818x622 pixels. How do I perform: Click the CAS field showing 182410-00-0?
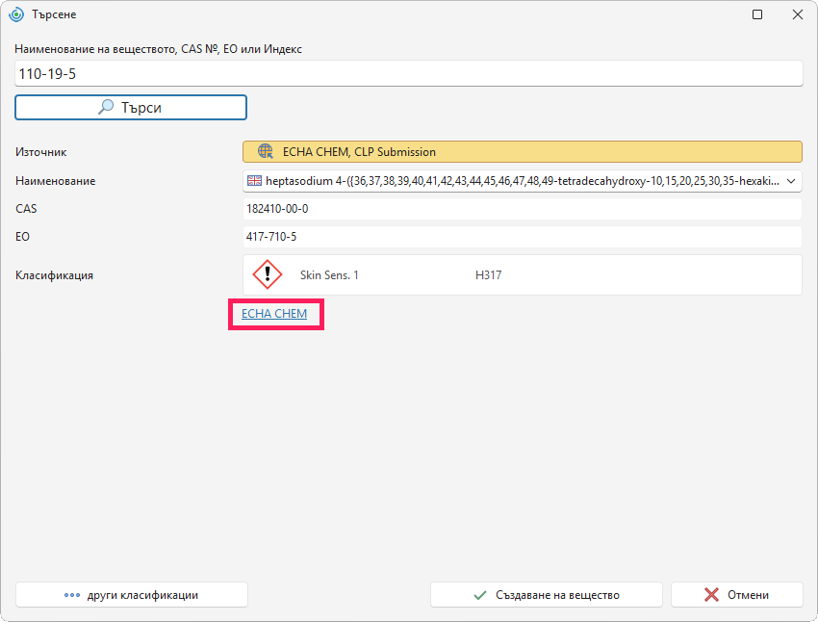pos(523,209)
